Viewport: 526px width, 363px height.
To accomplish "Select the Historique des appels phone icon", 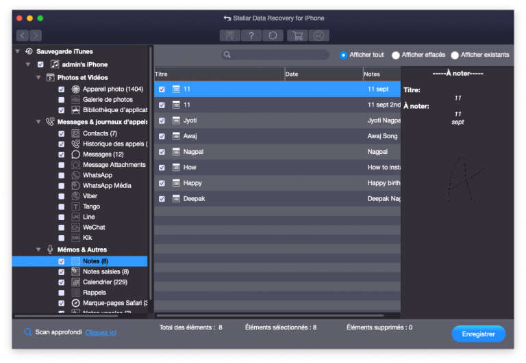I will point(76,144).
